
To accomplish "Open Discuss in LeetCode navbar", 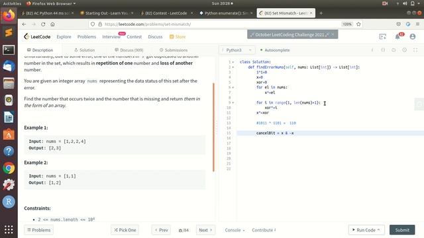I will (x=155, y=37).
